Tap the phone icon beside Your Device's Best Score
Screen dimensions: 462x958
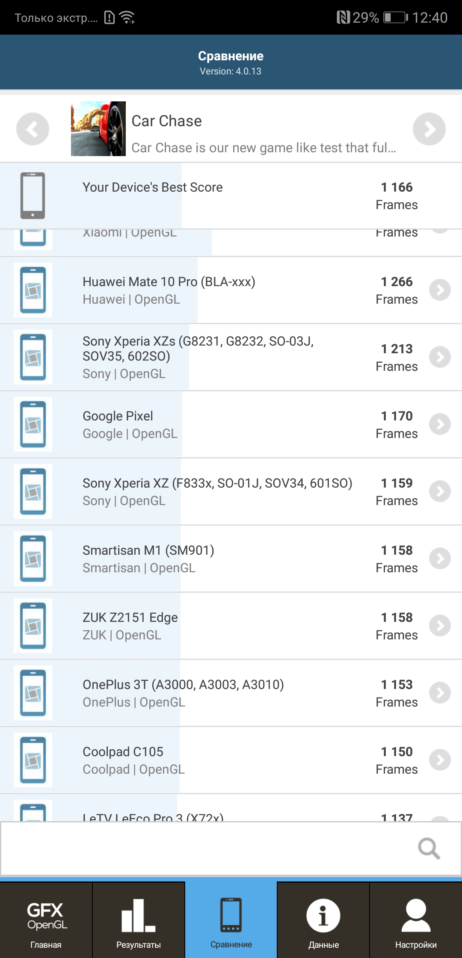coord(33,195)
